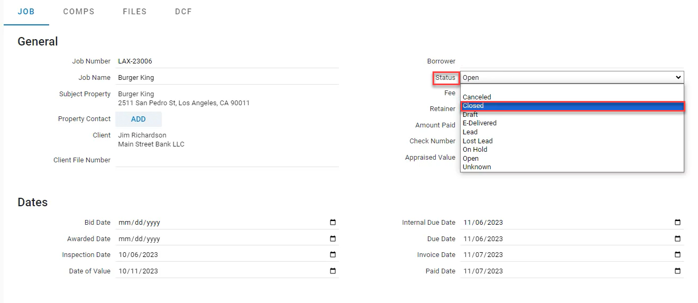
Task: Open the Bid Date calendar picker icon
Action: pyautogui.click(x=333, y=223)
